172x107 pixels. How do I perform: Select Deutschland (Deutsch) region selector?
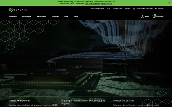pos(144,9)
